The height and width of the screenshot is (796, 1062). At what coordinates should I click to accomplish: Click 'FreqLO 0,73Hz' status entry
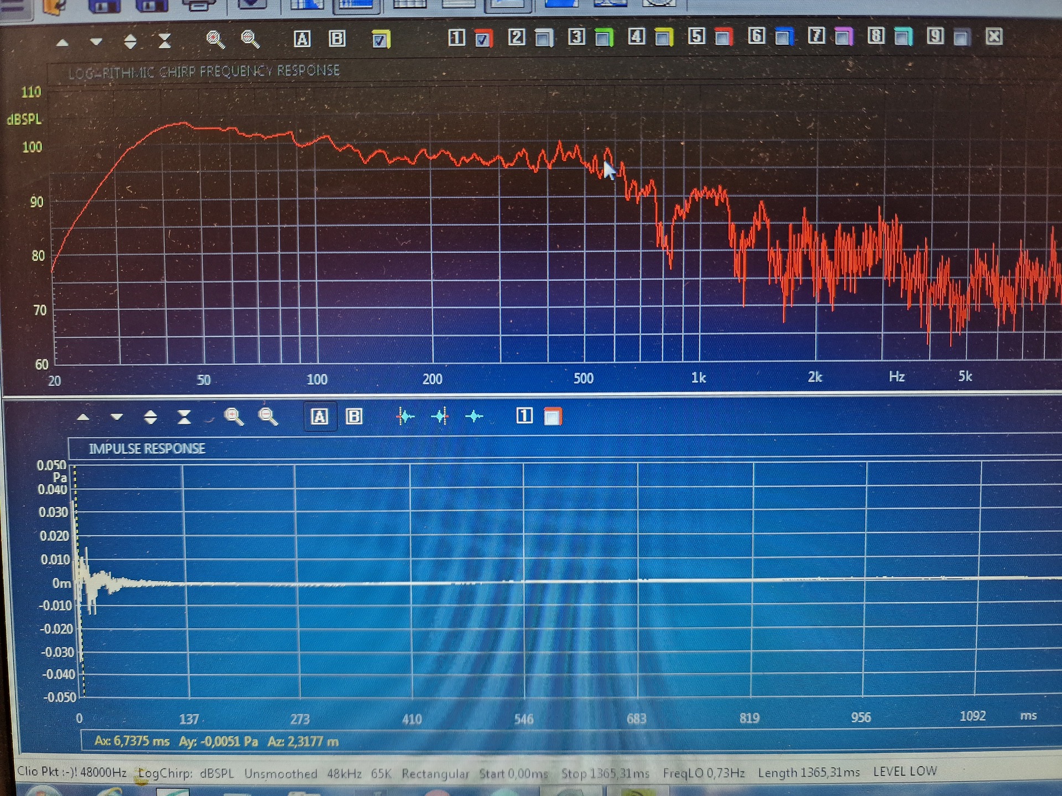click(704, 772)
